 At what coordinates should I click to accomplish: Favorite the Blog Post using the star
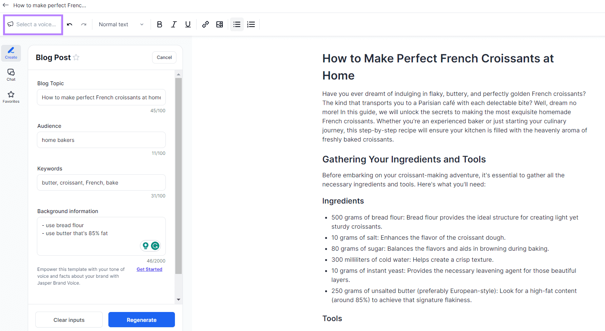point(76,57)
